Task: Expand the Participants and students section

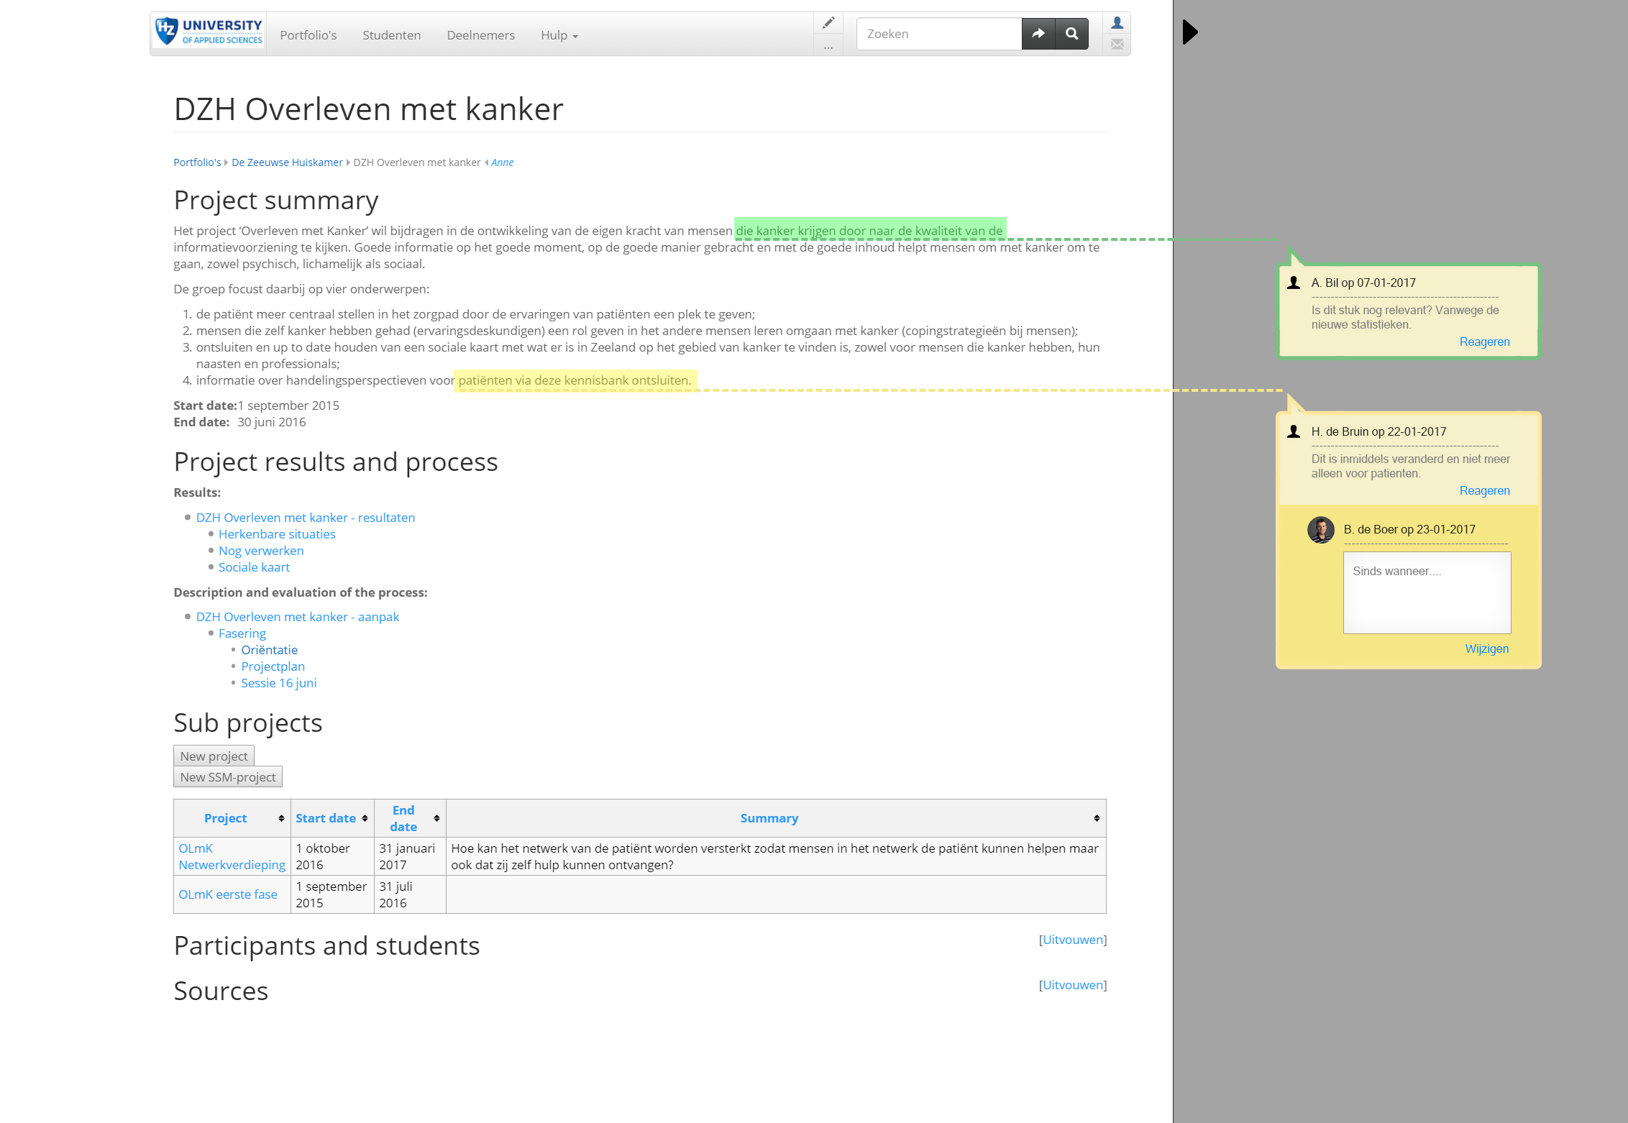Action: [x=1072, y=940]
